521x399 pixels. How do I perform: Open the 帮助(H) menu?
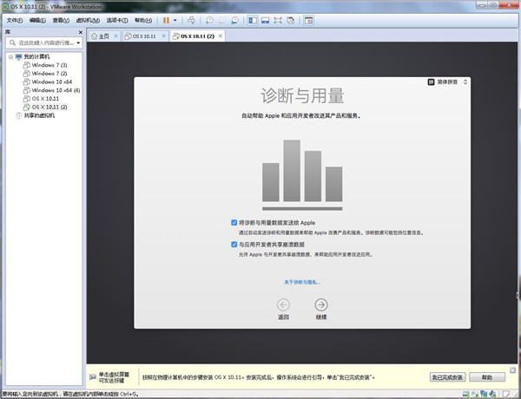click(x=143, y=21)
